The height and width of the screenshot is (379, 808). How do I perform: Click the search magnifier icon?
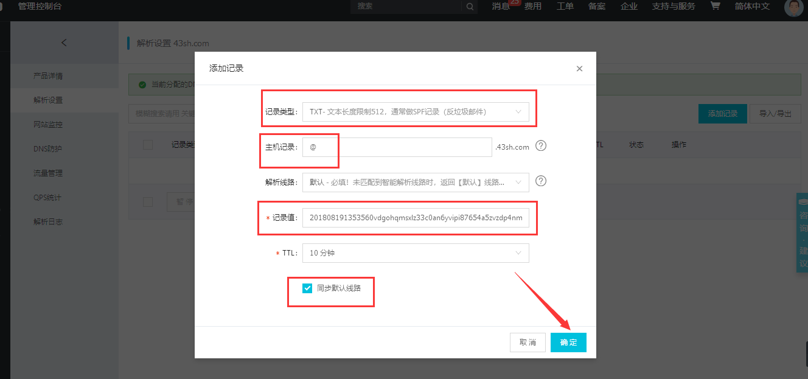click(470, 7)
